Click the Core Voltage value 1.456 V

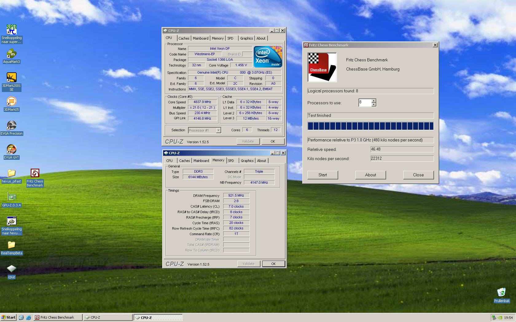[x=241, y=65]
